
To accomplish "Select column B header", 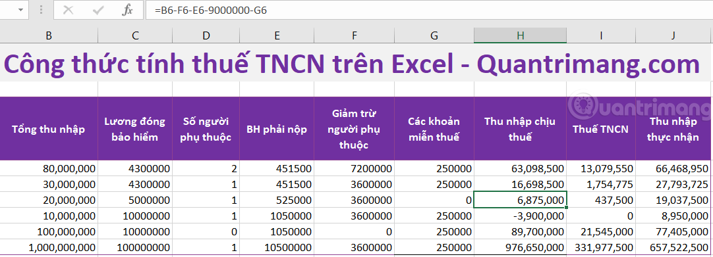I will click(x=49, y=35).
